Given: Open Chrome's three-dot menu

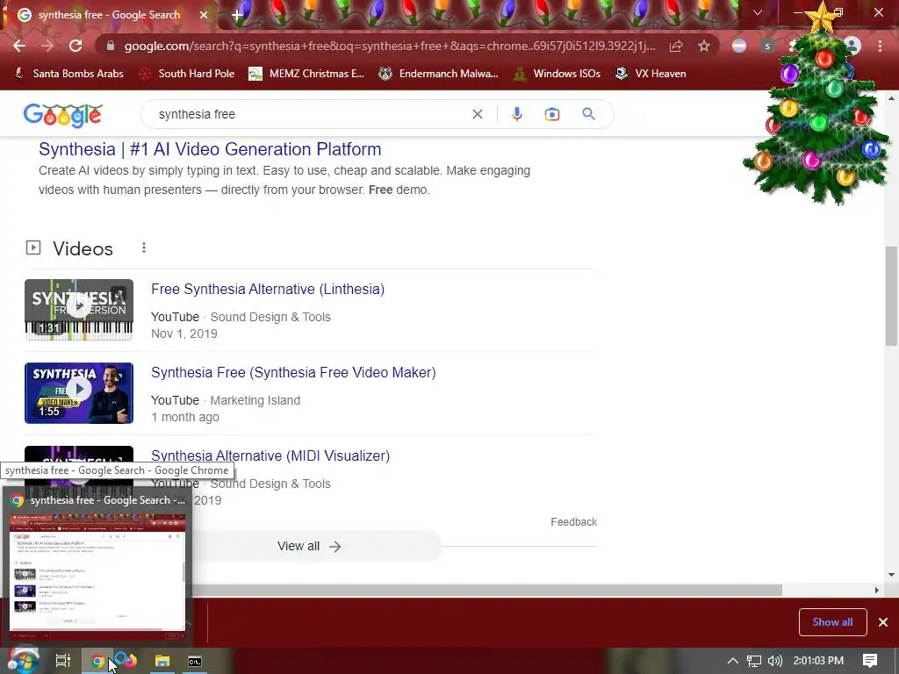Looking at the screenshot, I should [x=880, y=46].
